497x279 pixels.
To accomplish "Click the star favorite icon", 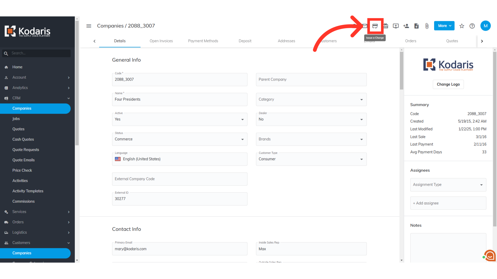I will (462, 26).
